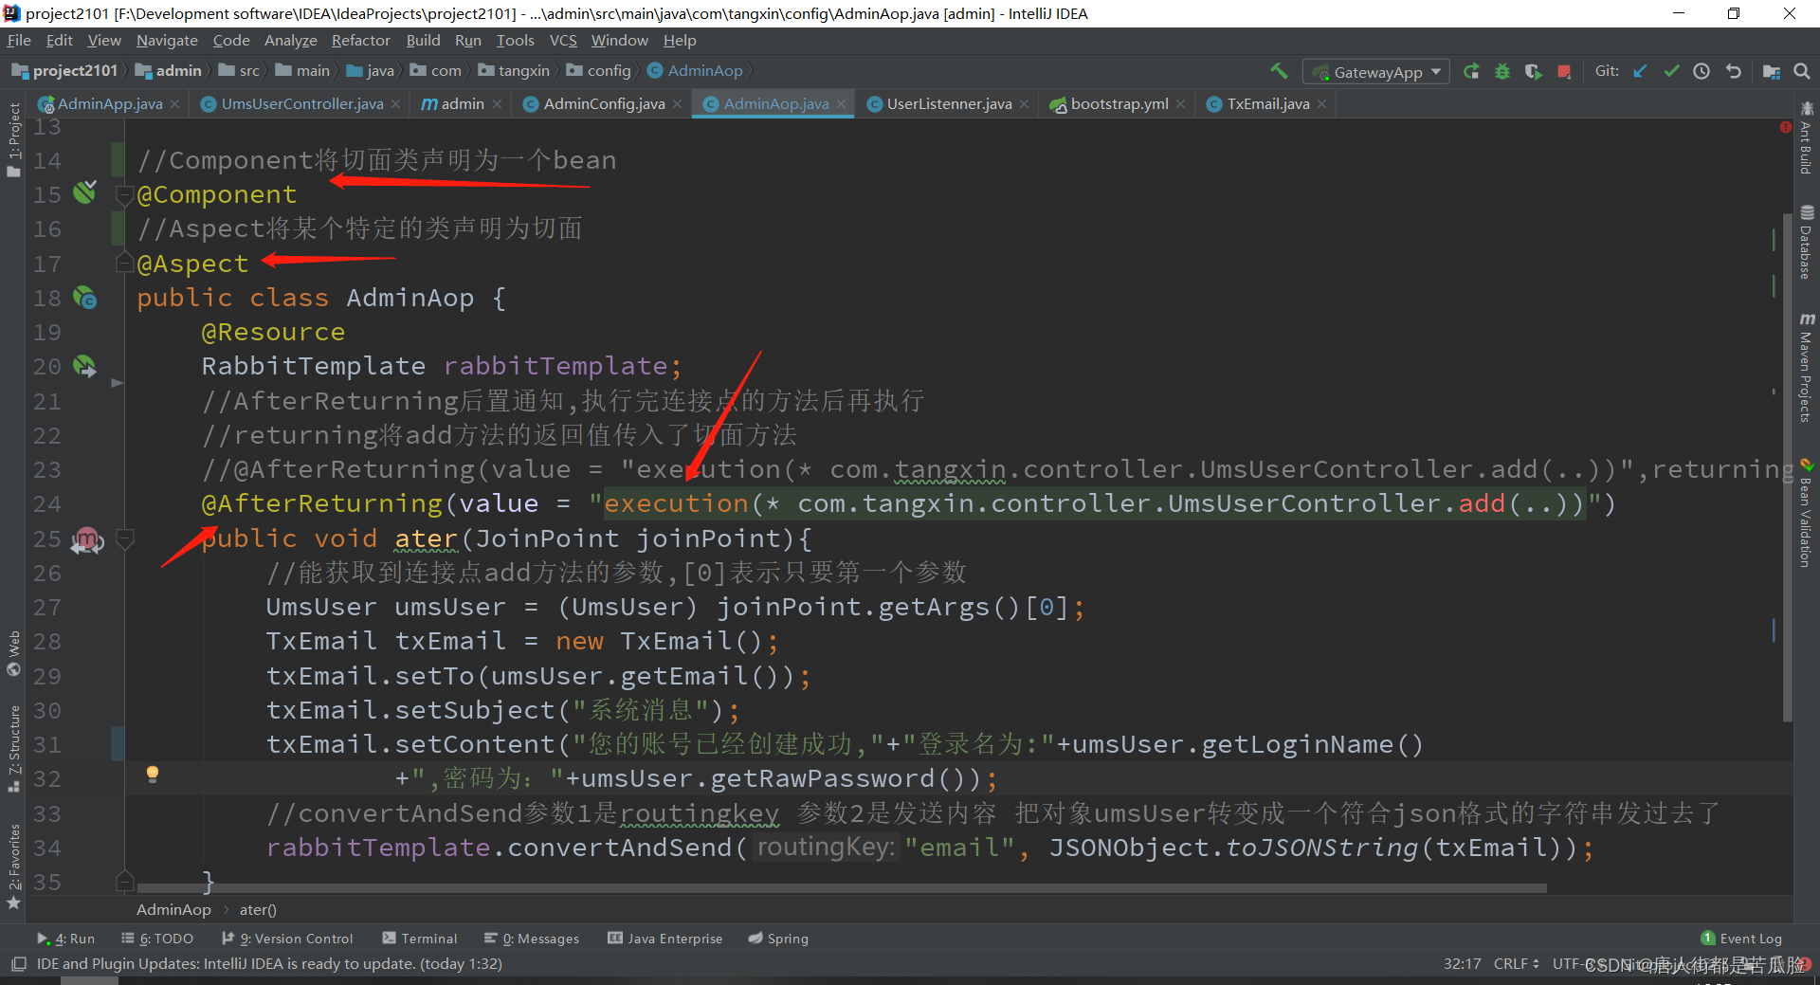Screen dimensions: 1820x985
Task: Click project2101 breadcrumb in navigation bar
Action: [x=64, y=71]
